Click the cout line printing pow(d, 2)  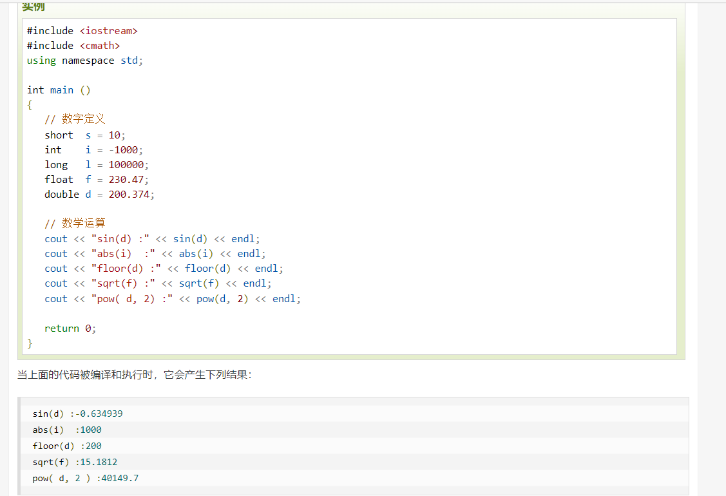pos(172,299)
